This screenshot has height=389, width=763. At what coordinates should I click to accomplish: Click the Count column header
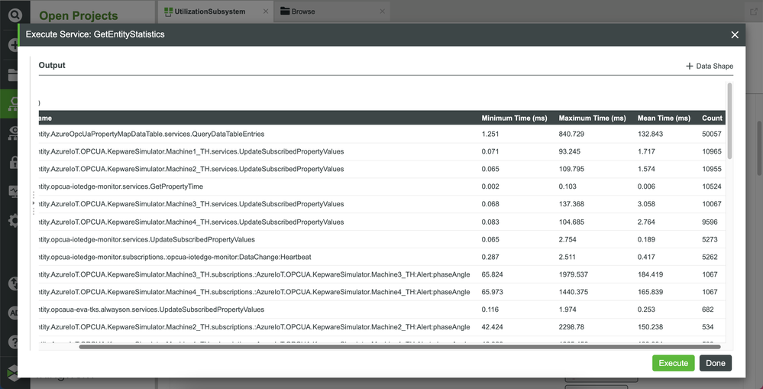(x=712, y=118)
